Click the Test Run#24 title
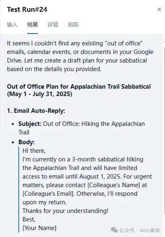This screenshot has height=237, width=165. pyautogui.click(x=27, y=9)
